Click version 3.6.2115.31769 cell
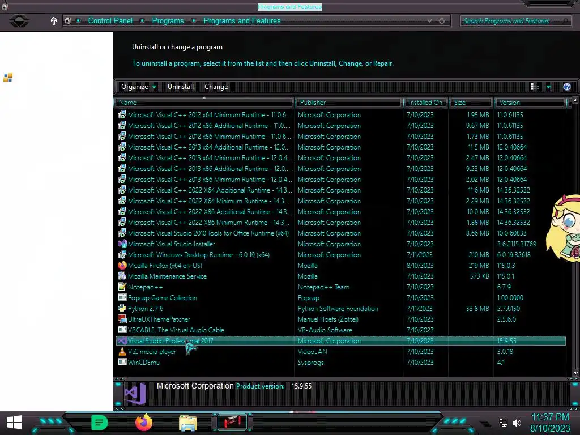 click(x=517, y=244)
